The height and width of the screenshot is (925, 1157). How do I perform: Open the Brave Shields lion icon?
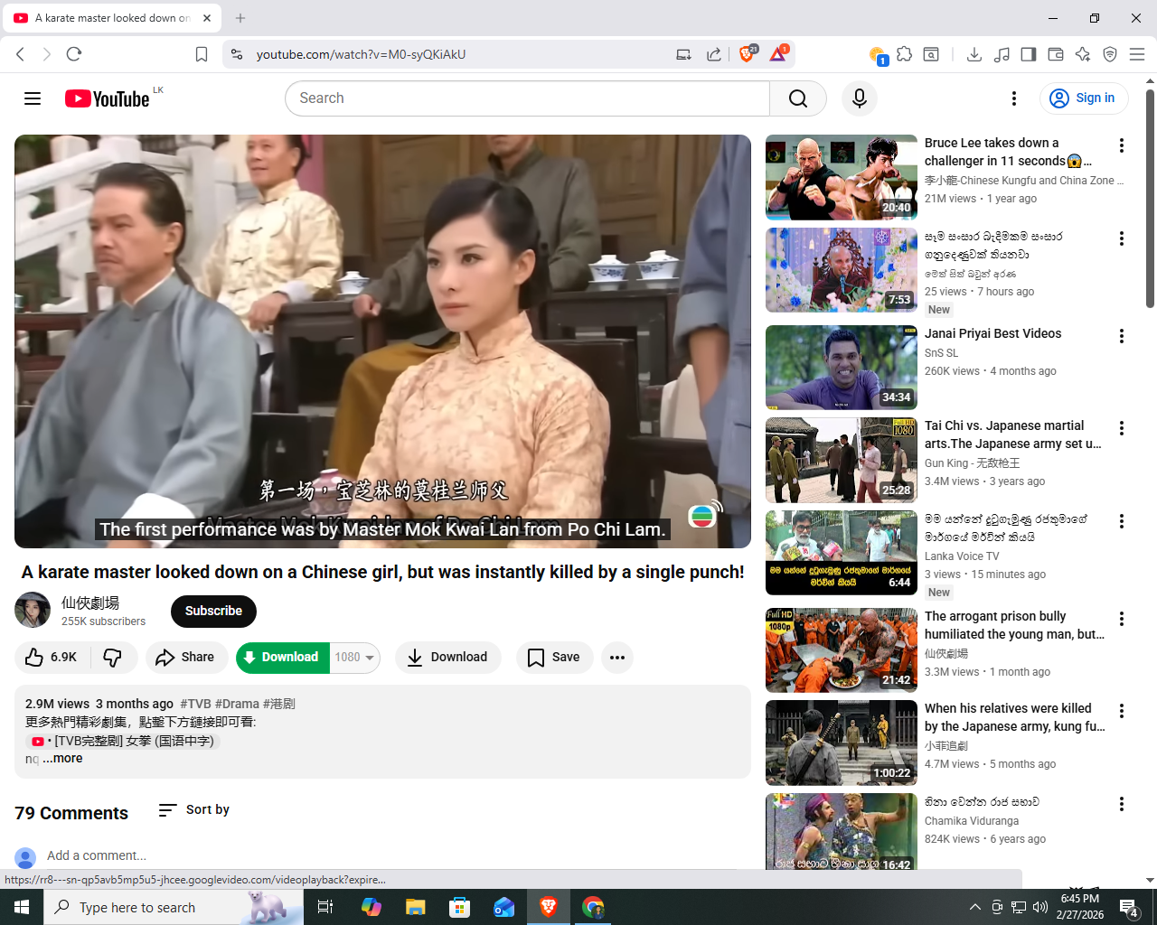[748, 54]
